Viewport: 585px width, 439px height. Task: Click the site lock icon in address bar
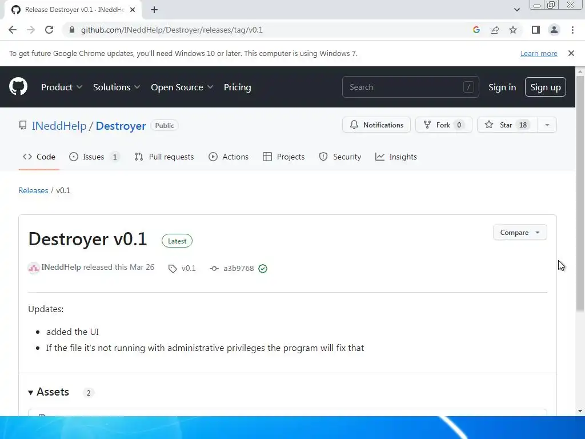[x=72, y=30]
